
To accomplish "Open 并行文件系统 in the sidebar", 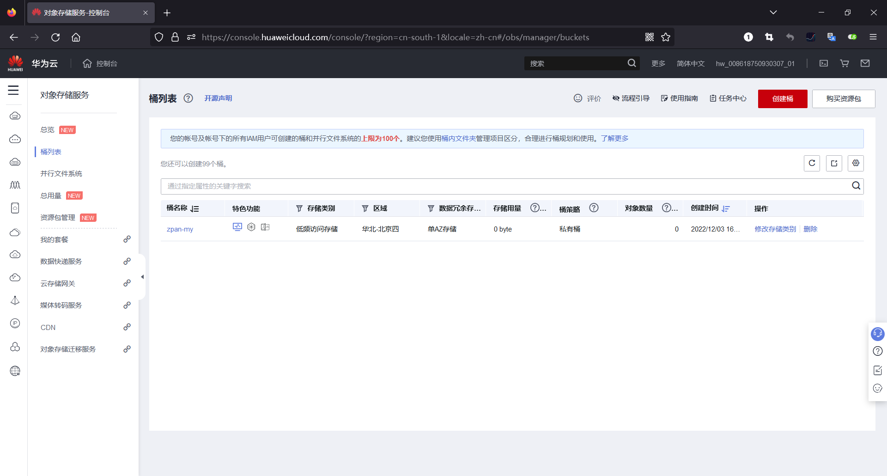I will click(x=61, y=174).
